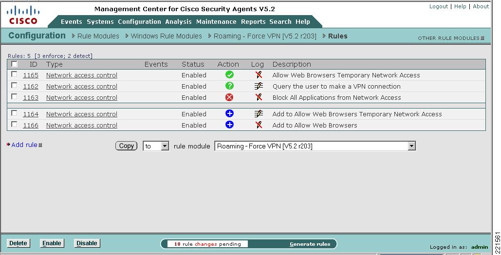Click green allow action icon for rule 1165
This screenshot has height=255, width=501.
[x=229, y=74]
